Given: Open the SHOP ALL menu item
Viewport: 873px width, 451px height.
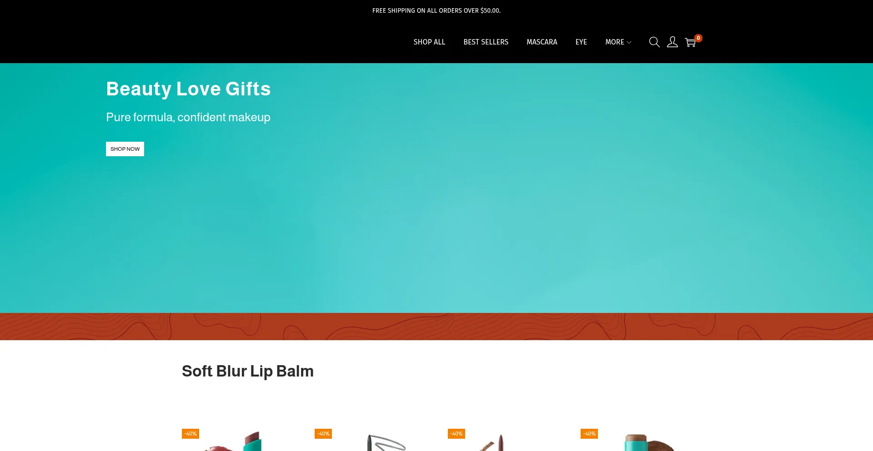Looking at the screenshot, I should (x=429, y=42).
